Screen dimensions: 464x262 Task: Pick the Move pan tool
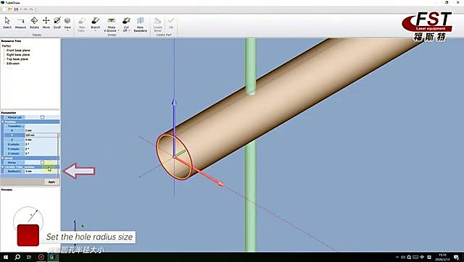click(x=46, y=23)
